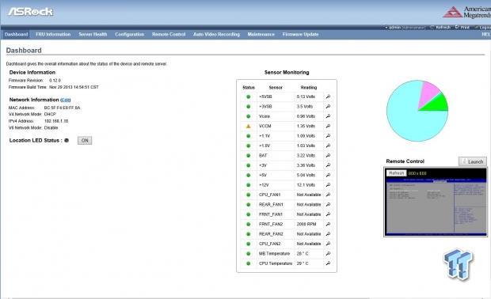The width and height of the screenshot is (491, 299).
Task: Open CPU Temperature sensor detail icon
Action: (328, 263)
